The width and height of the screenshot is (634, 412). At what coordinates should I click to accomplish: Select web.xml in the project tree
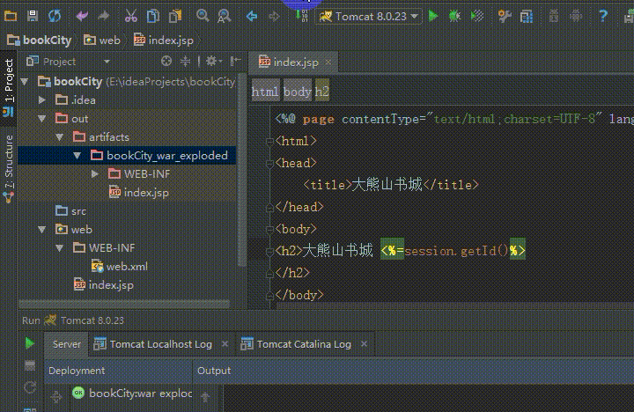120,267
